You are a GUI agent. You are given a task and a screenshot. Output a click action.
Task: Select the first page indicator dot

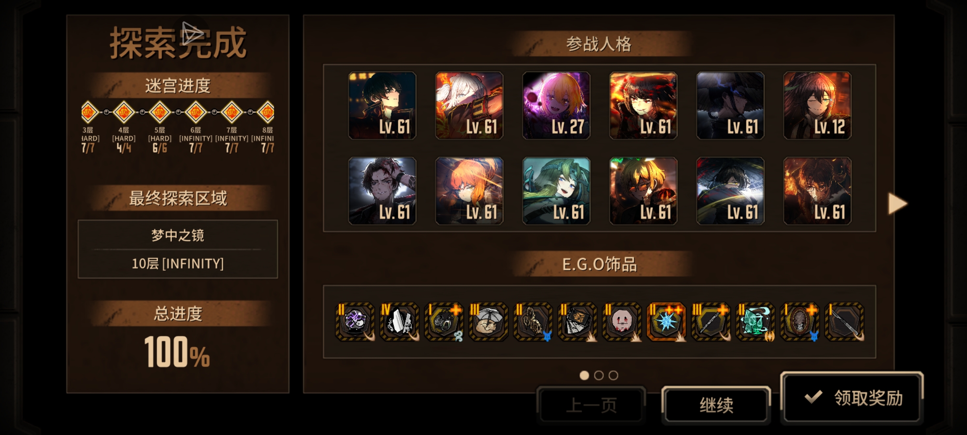coord(584,375)
